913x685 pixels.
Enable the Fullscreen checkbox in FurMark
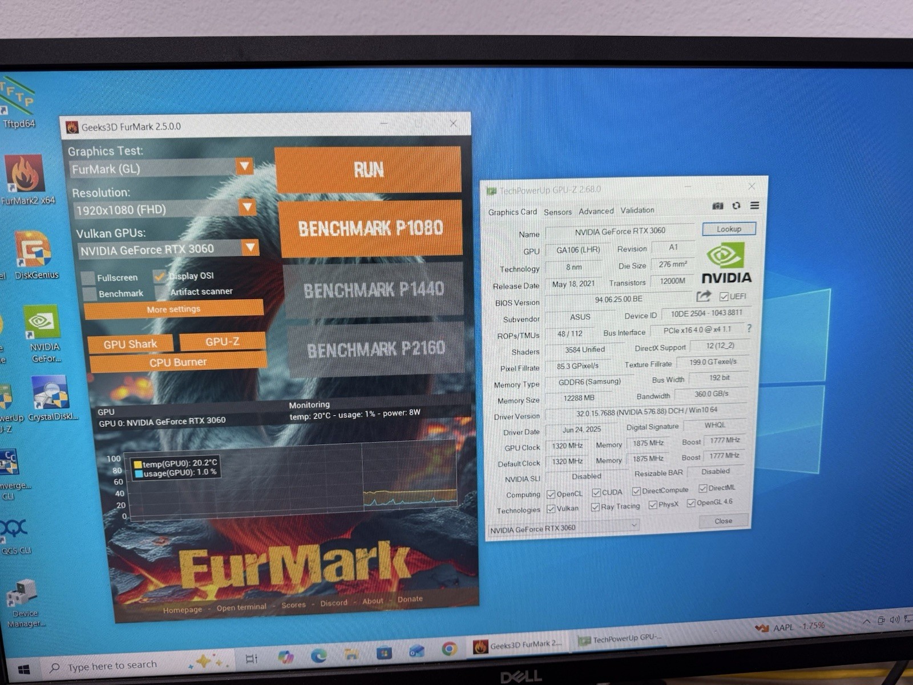click(x=88, y=278)
